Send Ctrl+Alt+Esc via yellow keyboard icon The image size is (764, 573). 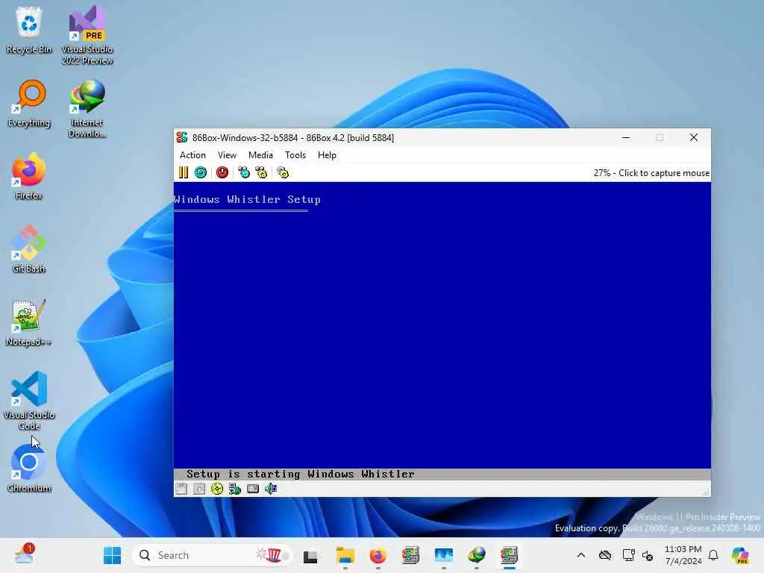(x=261, y=172)
